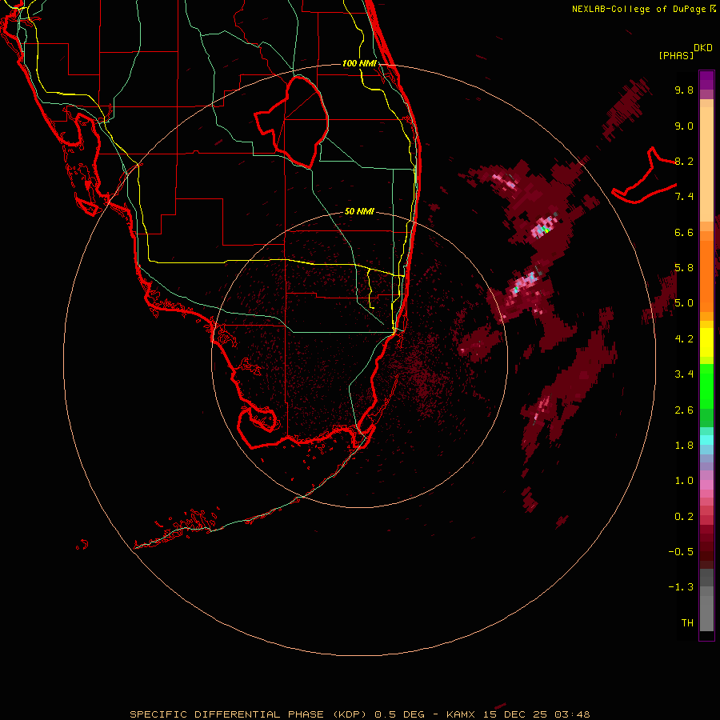Click the 6.6 value on the color scale
Screen dimensions: 720x720
pos(684,232)
